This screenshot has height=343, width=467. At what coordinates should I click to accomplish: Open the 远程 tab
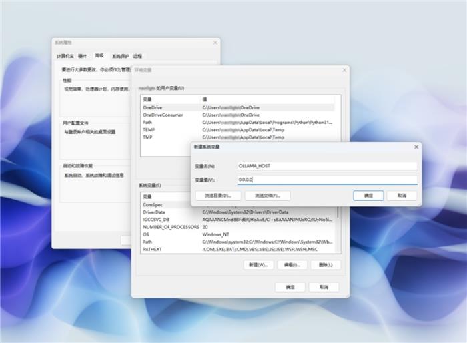click(137, 56)
